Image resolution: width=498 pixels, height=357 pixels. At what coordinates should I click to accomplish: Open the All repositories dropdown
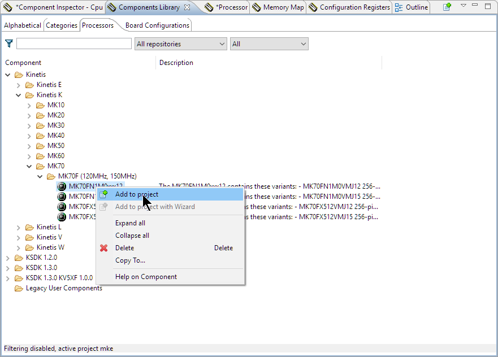(x=180, y=44)
